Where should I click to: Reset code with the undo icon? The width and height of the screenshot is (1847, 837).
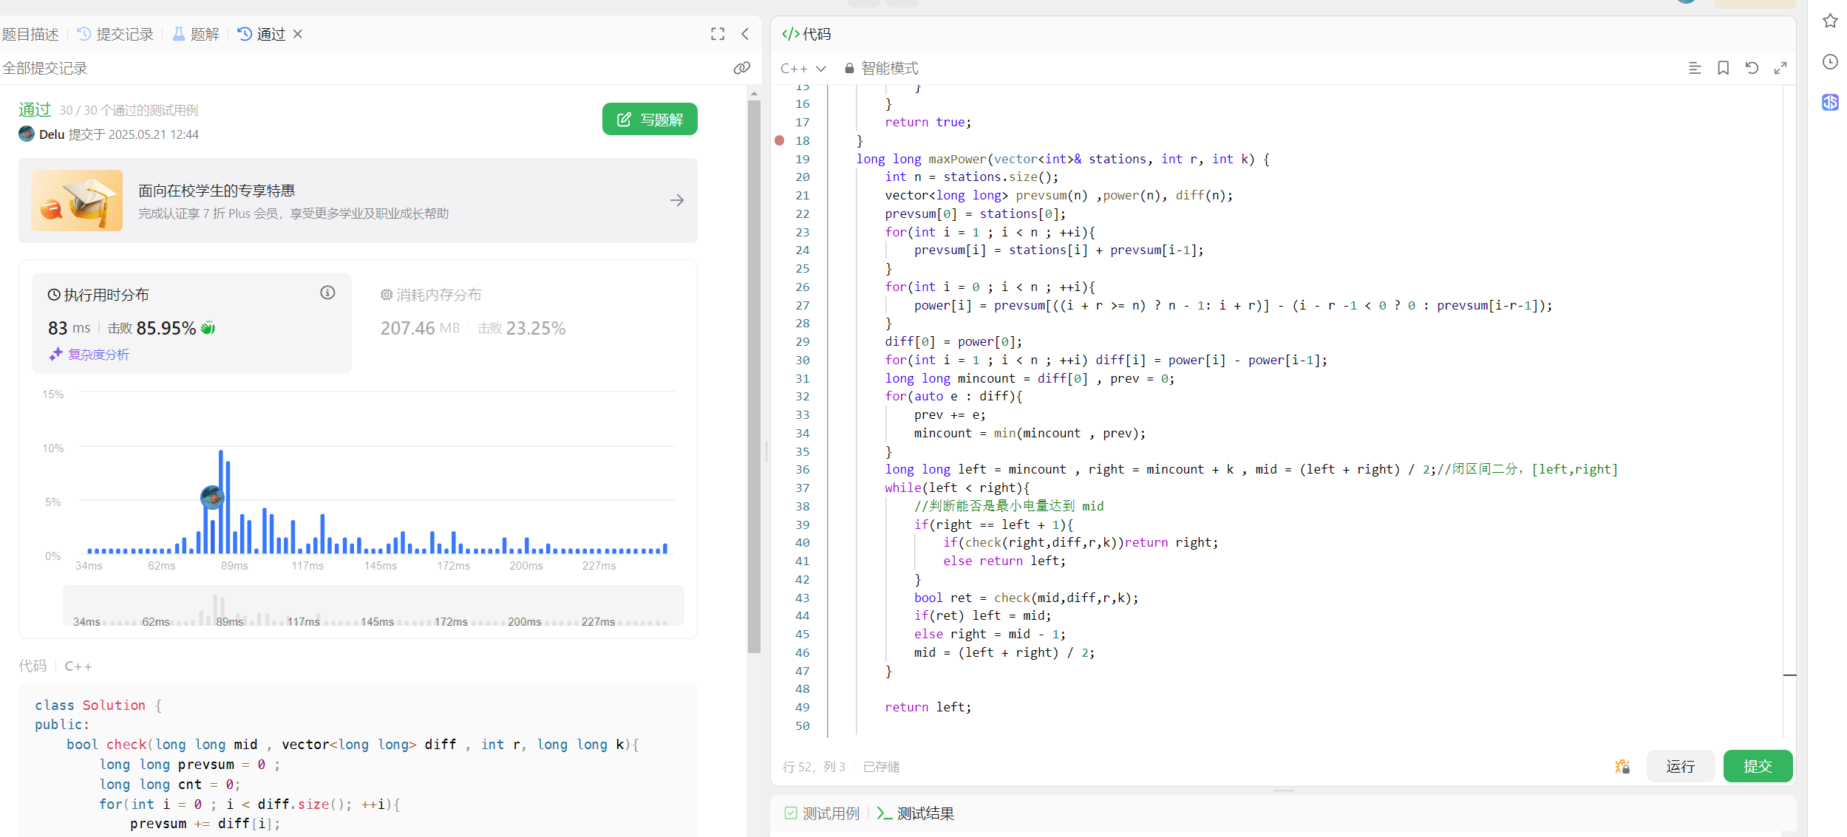[x=1752, y=68]
